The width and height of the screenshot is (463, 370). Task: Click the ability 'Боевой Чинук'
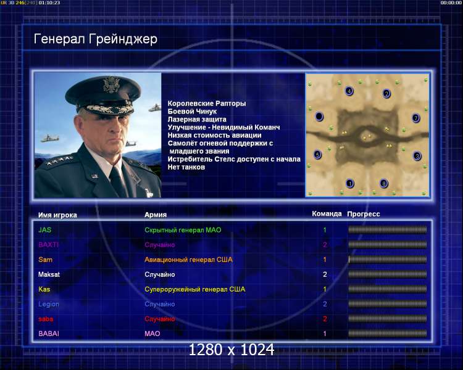coord(192,112)
